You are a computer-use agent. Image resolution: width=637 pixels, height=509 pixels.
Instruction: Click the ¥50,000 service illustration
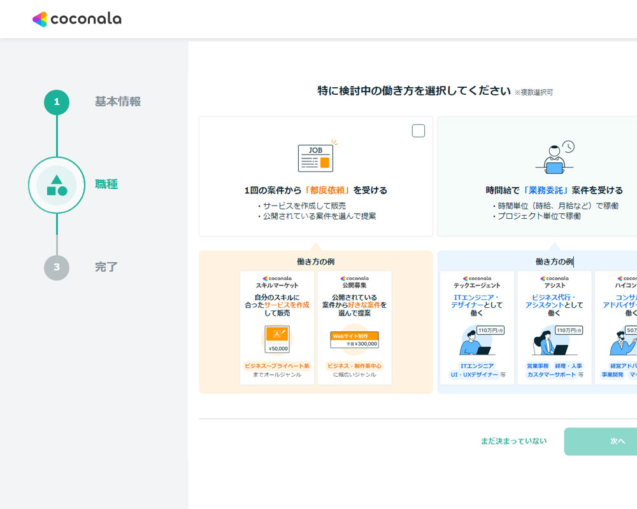tap(277, 338)
